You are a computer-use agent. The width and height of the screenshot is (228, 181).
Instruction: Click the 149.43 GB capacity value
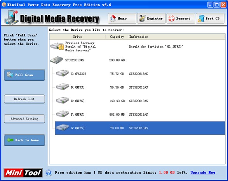[x=117, y=101]
